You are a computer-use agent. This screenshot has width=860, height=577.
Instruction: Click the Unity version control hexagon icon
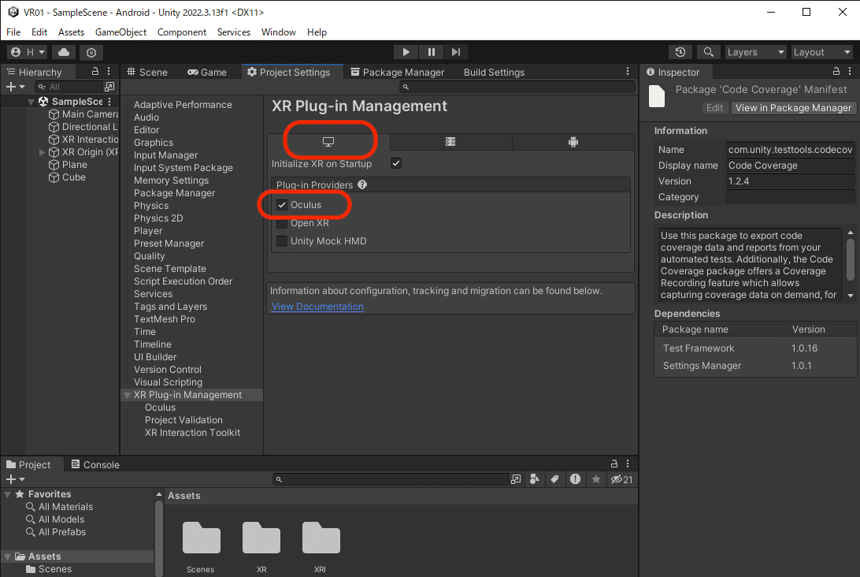click(91, 52)
